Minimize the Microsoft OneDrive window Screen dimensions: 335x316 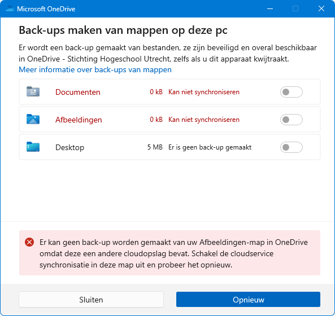270,9
